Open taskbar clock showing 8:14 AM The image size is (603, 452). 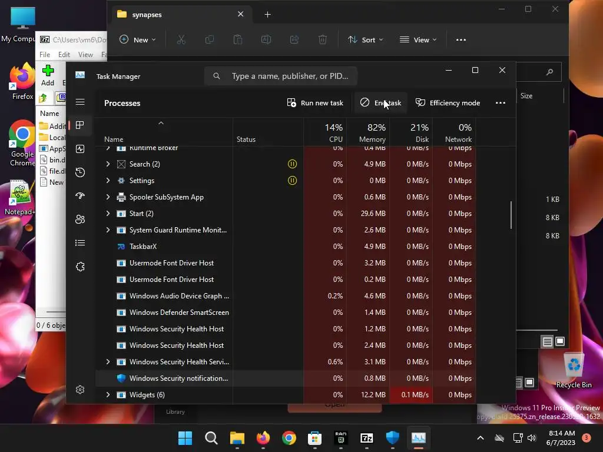(561, 438)
